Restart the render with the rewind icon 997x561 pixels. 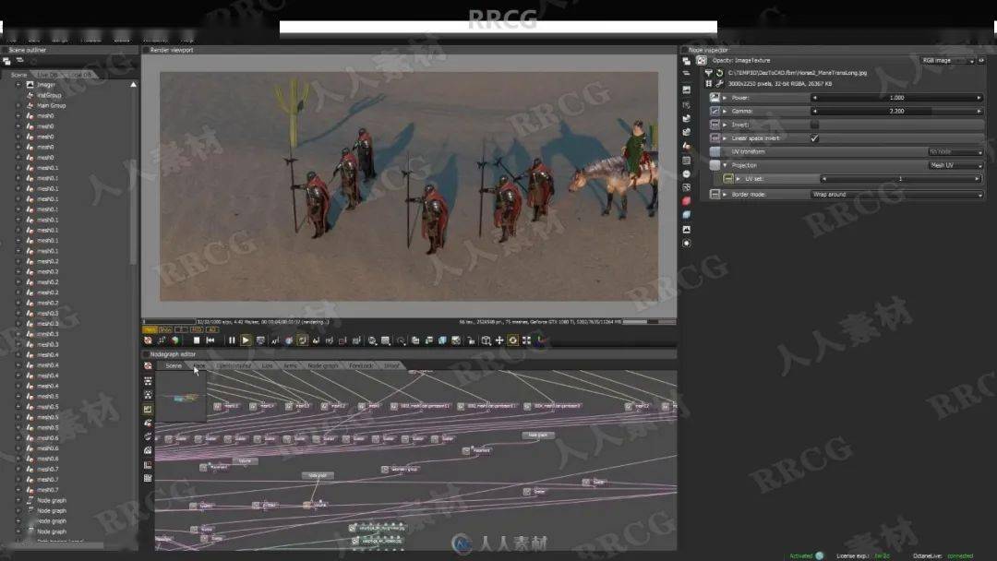pyautogui.click(x=210, y=340)
